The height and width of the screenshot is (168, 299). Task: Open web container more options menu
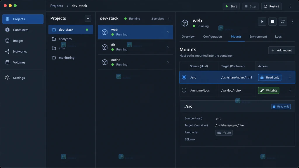click(293, 22)
